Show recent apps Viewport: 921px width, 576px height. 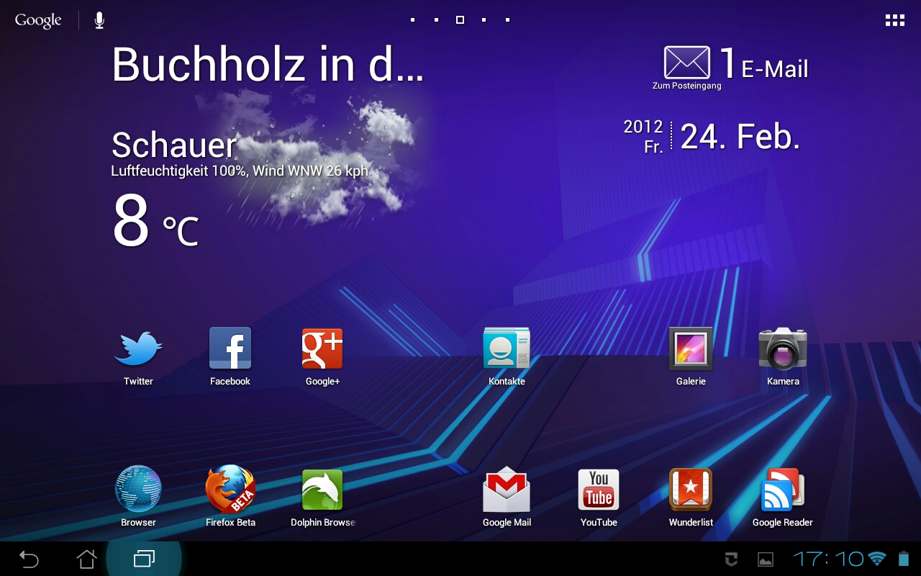pyautogui.click(x=144, y=559)
